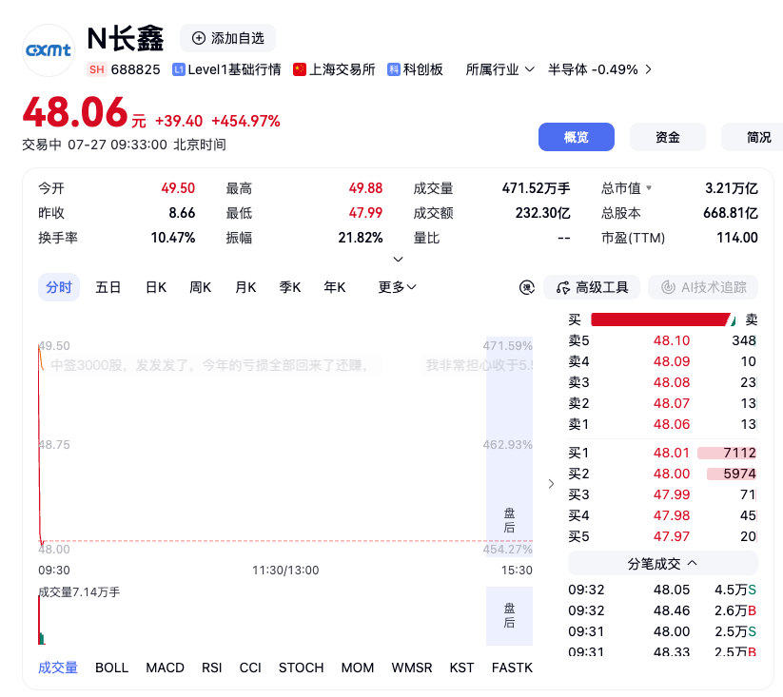783x697 pixels.
Task: Select the MACD indicator tab
Action: 165,668
